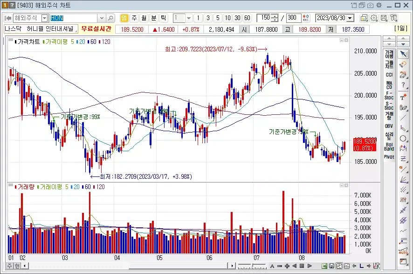Viewport: 413px width, 274px height.
Task: Click the chart settings gear icon
Action: pyautogui.click(x=374, y=18)
